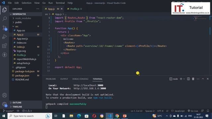Open terminal panel more actions ellipsis
212x119 pixels.
click(198, 79)
